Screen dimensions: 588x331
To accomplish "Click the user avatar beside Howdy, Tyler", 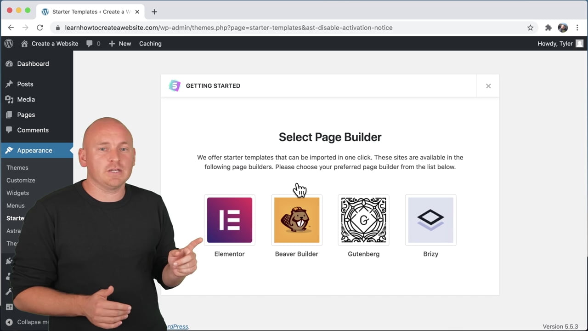I will point(579,44).
